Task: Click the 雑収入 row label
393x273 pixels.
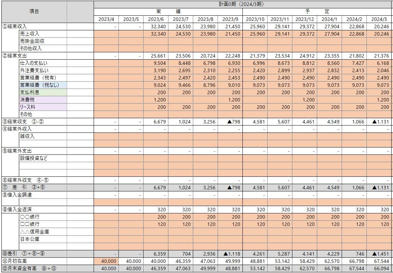Action: (x=43, y=136)
